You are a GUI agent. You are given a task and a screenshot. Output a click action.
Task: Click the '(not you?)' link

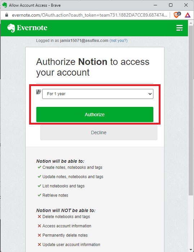(118, 40)
